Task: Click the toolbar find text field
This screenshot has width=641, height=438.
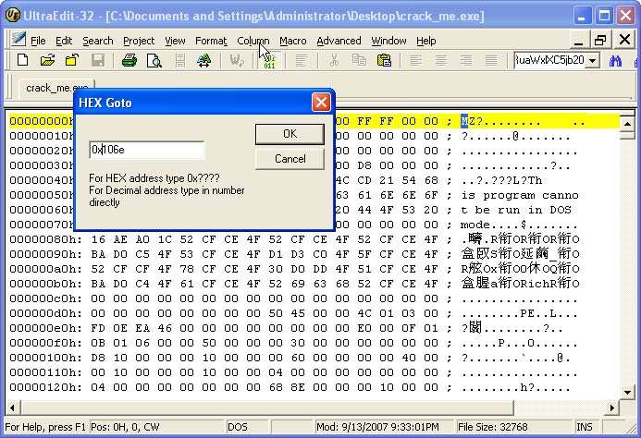Action: [x=549, y=61]
